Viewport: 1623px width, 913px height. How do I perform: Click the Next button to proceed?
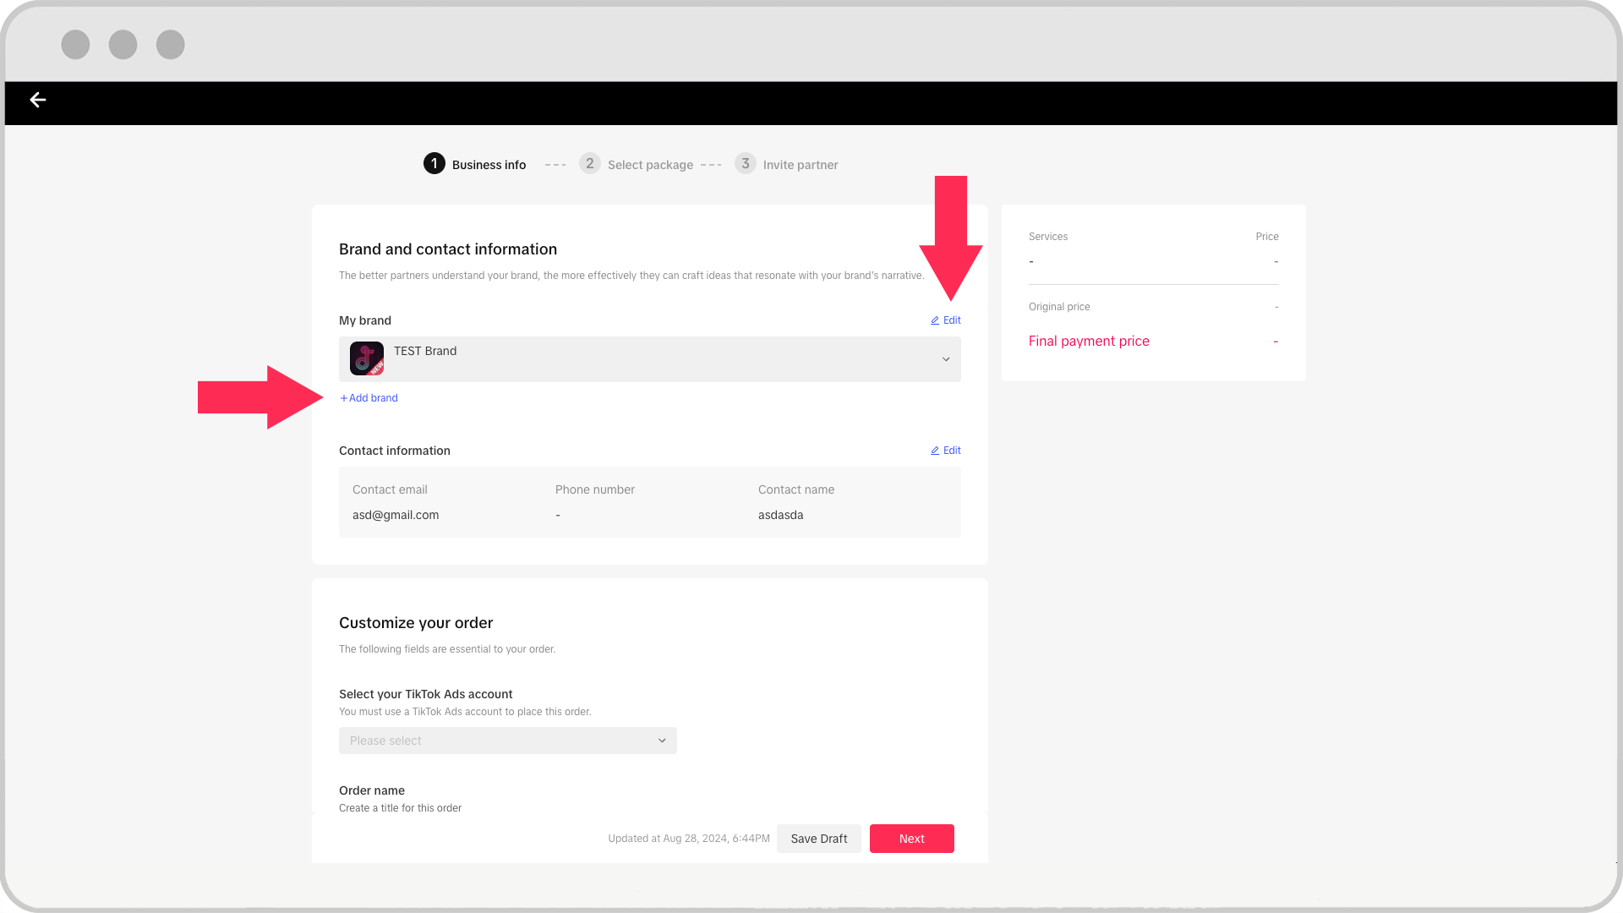pyautogui.click(x=910, y=839)
